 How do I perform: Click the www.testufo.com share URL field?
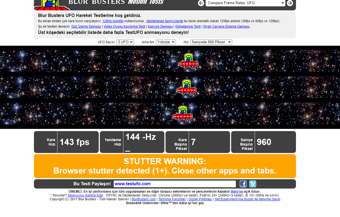175,184
